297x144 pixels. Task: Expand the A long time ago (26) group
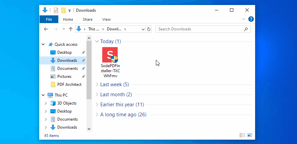tap(97, 115)
